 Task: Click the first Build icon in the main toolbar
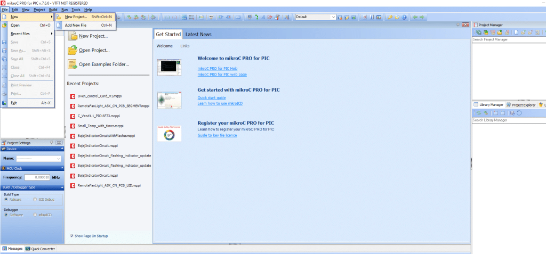tap(129, 17)
